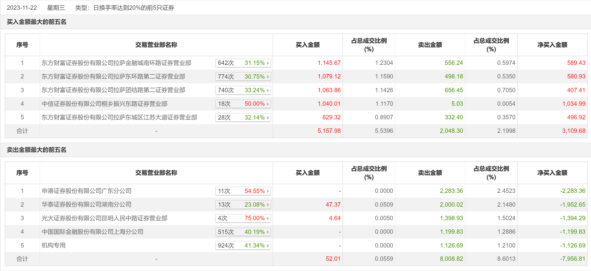Screen dimensions: 591x271
Task: Click 东方财富证券拉萨东城区江苏大道证券营业部
Action: (x=119, y=117)
